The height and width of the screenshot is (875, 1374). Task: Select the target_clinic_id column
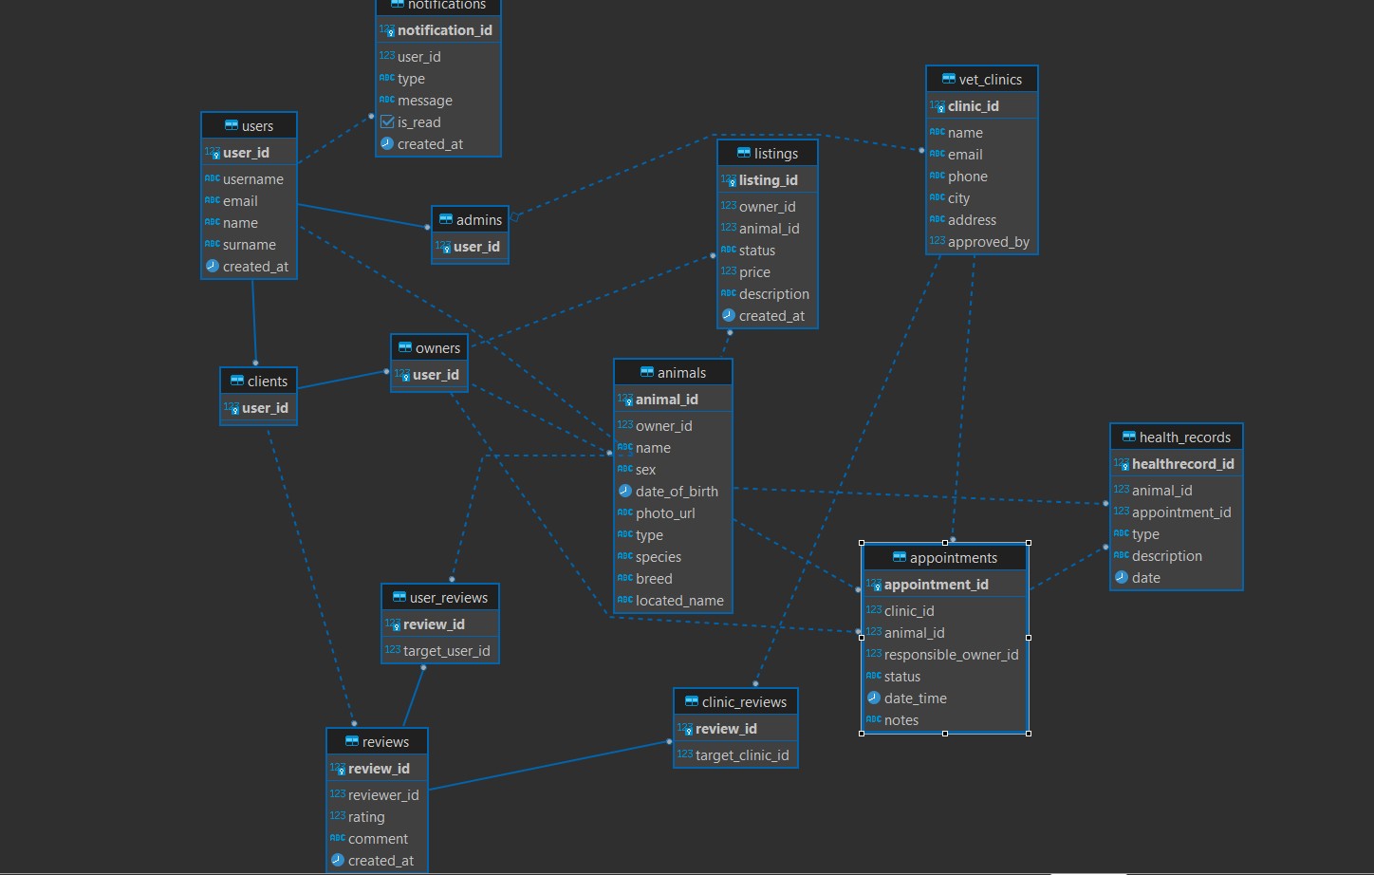click(x=741, y=755)
